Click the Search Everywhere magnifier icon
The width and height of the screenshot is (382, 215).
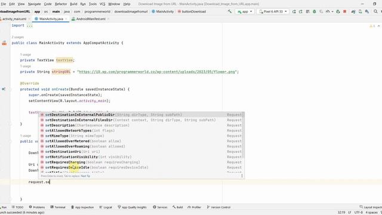click(375, 11)
